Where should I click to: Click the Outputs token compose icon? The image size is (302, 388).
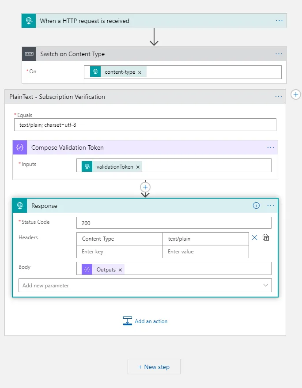(x=87, y=269)
